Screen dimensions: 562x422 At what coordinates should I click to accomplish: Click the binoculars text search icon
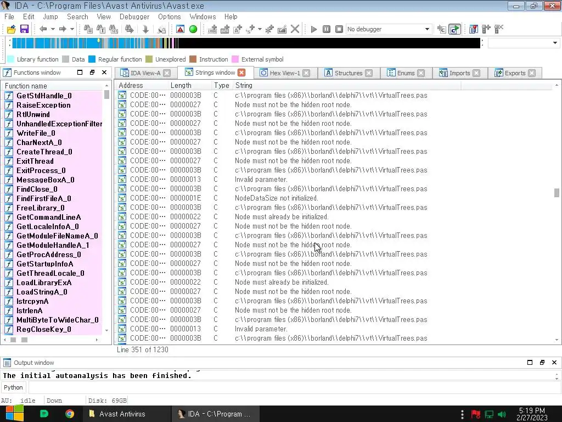pyautogui.click(x=101, y=29)
